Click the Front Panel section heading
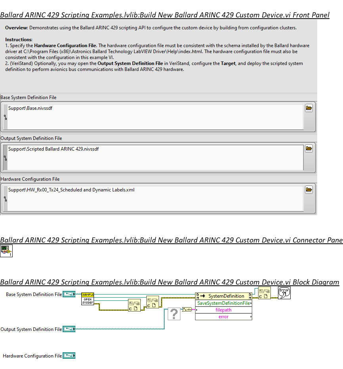This screenshot has width=343, height=369. click(x=165, y=15)
